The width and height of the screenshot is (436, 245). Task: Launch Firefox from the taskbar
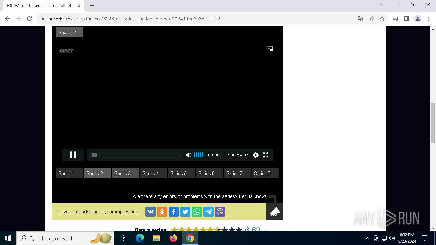tap(173, 238)
